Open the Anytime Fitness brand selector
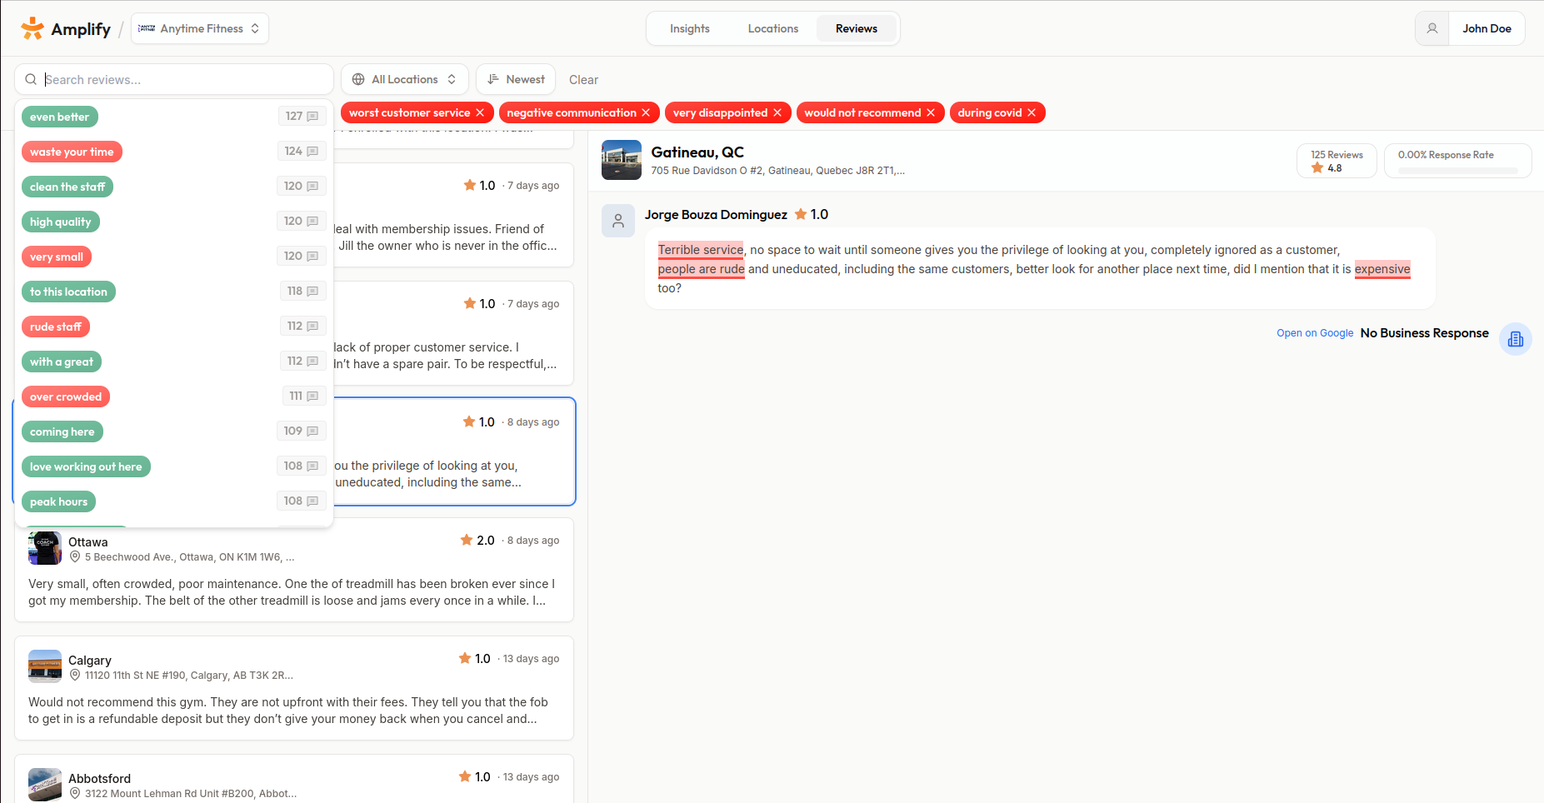Screen dimensions: 1544x803 pos(200,28)
